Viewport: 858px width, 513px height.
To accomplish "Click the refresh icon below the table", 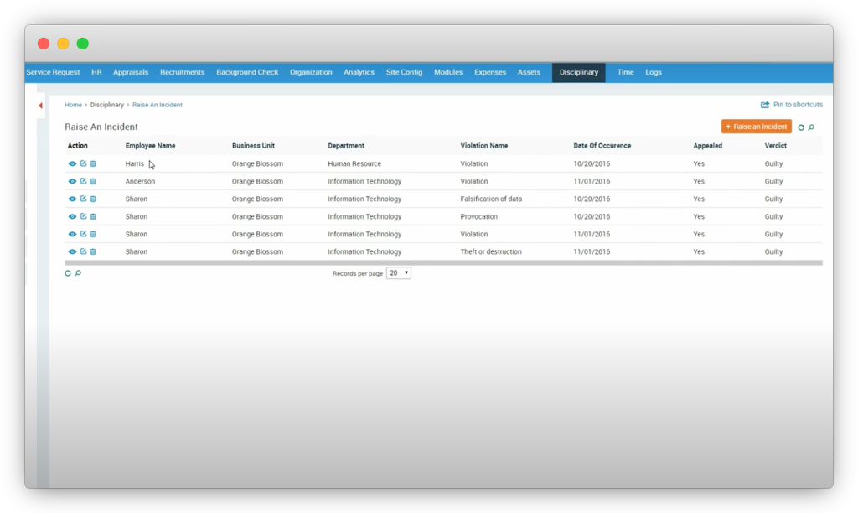I will (68, 273).
